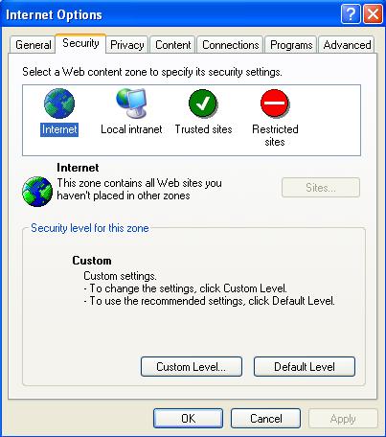This screenshot has height=437, width=386.
Task: Select the Internet zone globe icon
Action: click(x=59, y=103)
